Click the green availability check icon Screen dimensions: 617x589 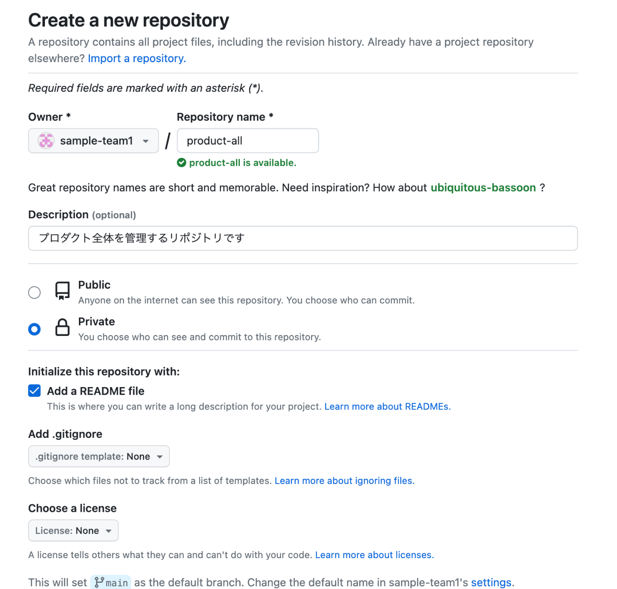pos(182,163)
